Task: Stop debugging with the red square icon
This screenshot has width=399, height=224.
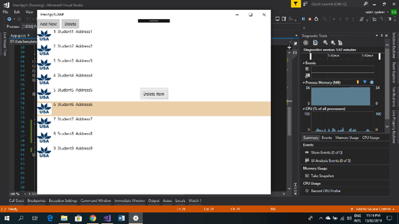Action: click(x=310, y=19)
